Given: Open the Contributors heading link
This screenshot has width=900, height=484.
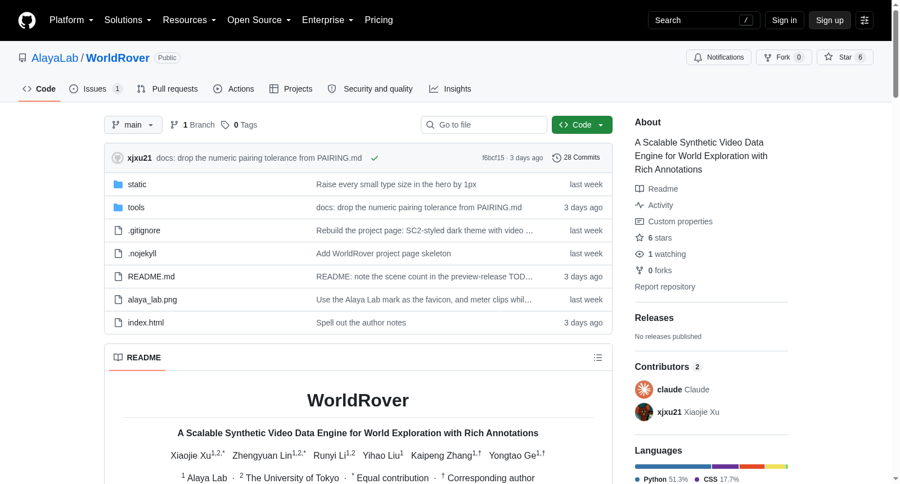Looking at the screenshot, I should coord(669,367).
